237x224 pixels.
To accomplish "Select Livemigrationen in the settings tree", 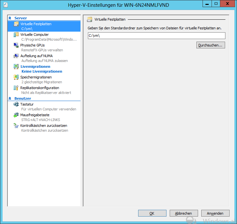I will coord(35,66).
